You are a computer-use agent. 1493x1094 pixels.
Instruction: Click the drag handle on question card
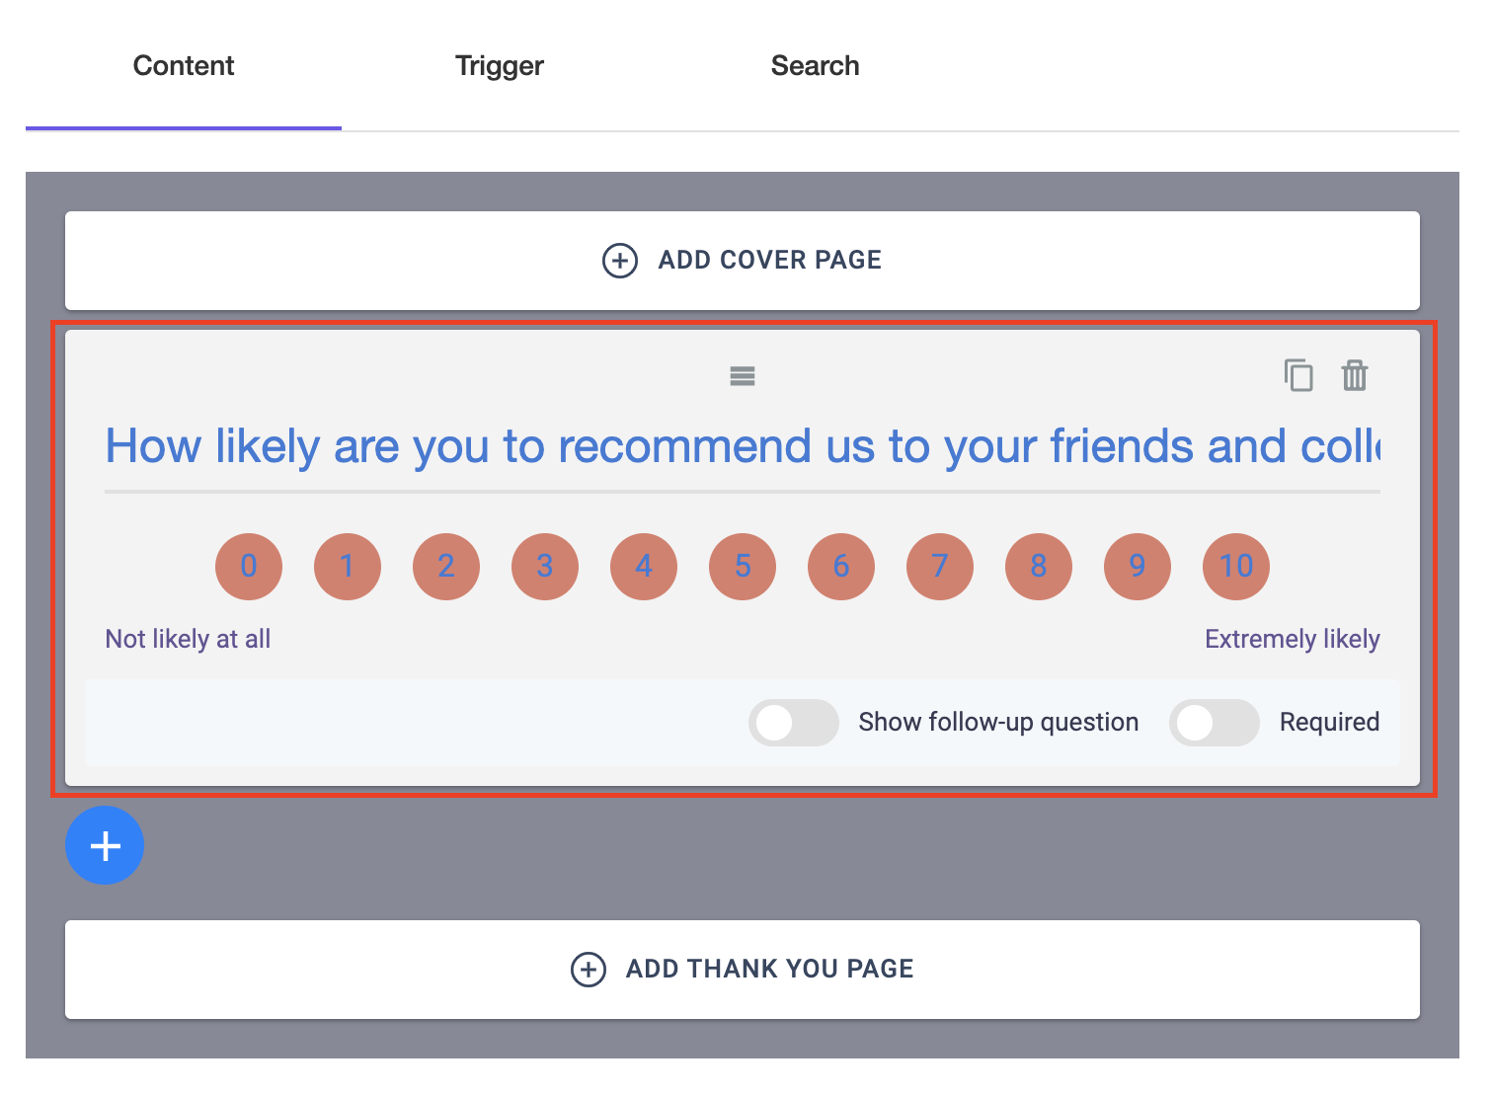(x=743, y=376)
